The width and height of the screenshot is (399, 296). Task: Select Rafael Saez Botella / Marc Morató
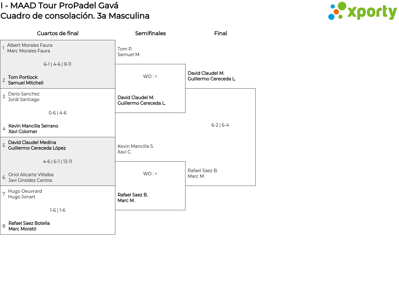click(x=29, y=226)
